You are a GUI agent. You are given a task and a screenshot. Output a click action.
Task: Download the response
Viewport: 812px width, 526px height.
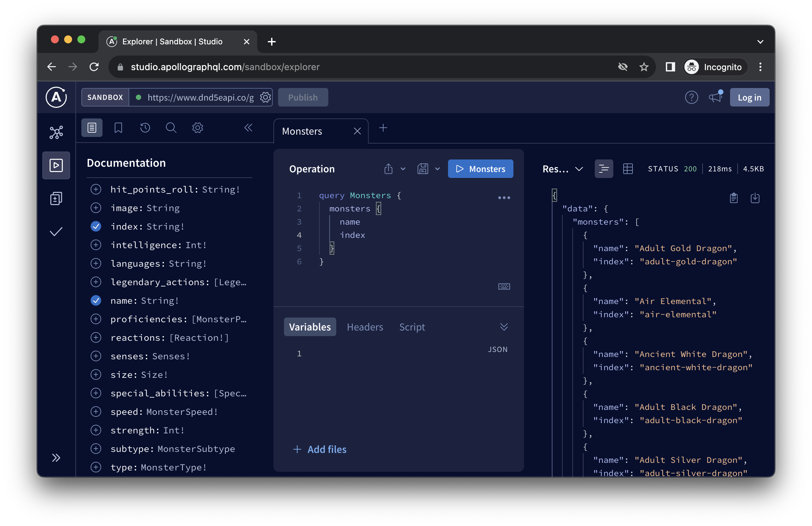pos(755,198)
